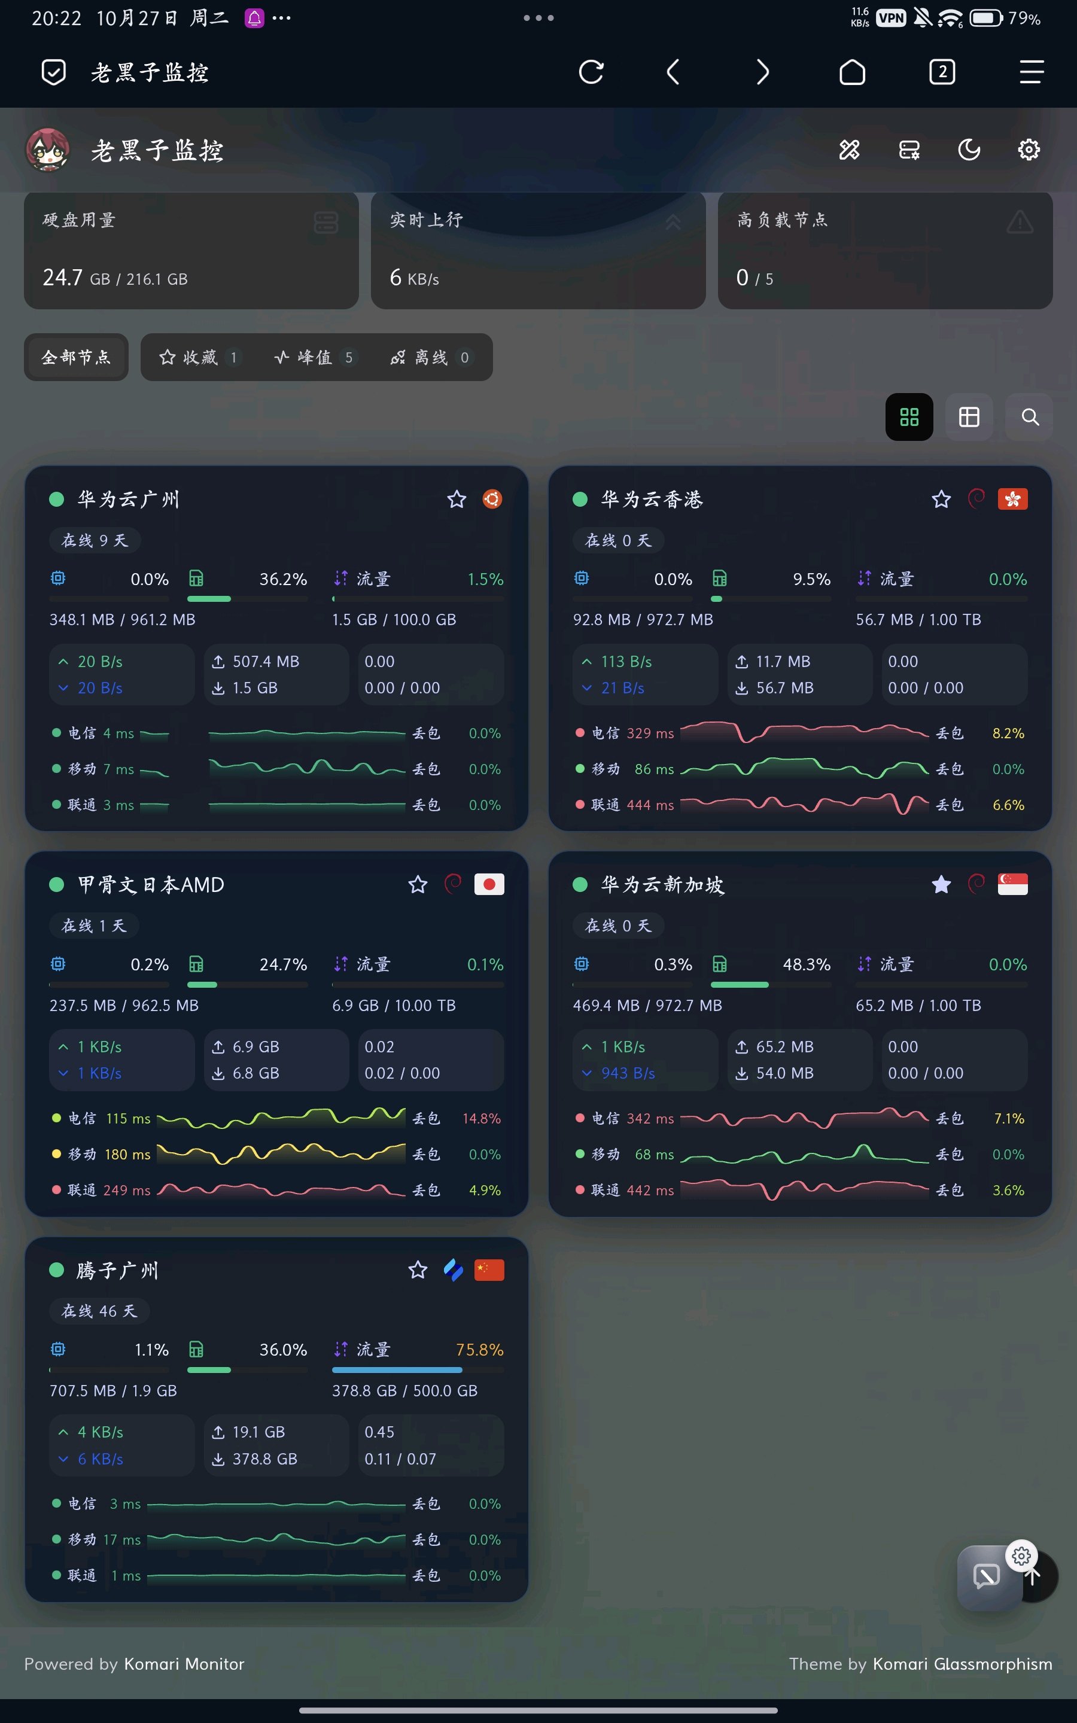Open the 硬盘用量 summary card

click(x=191, y=250)
